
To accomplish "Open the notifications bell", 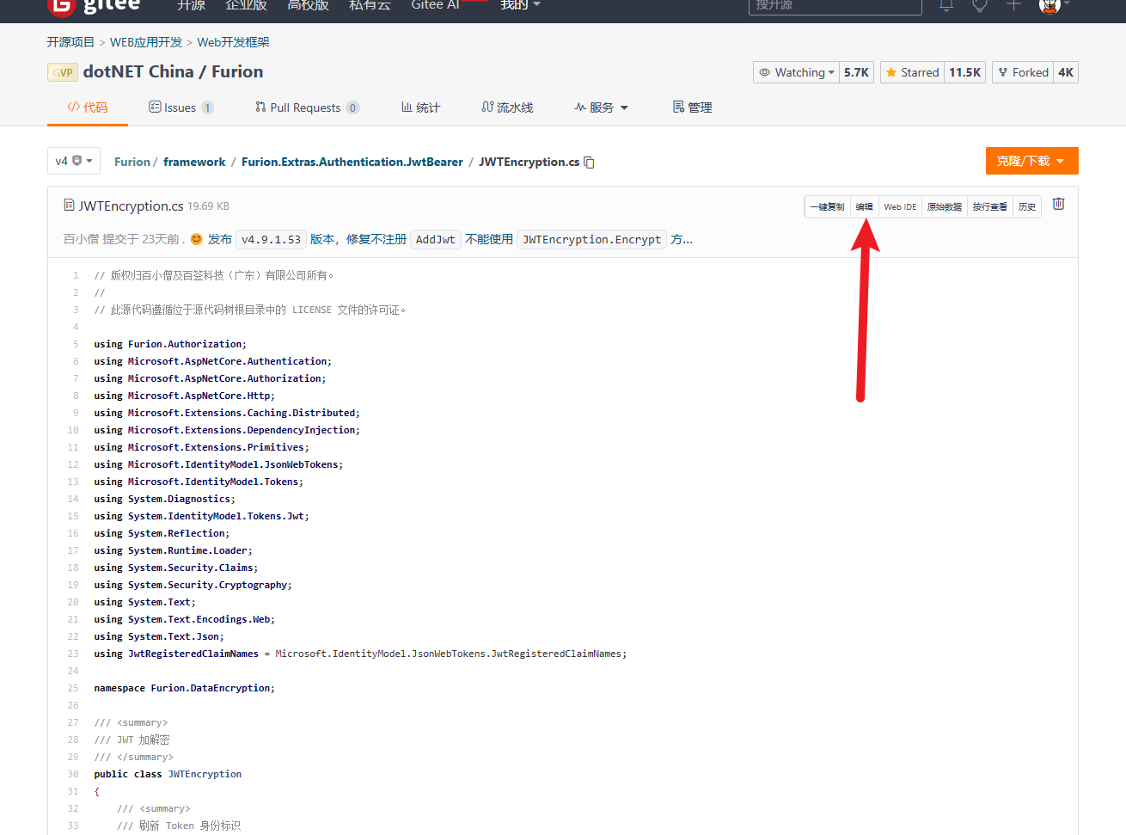I will [x=946, y=5].
